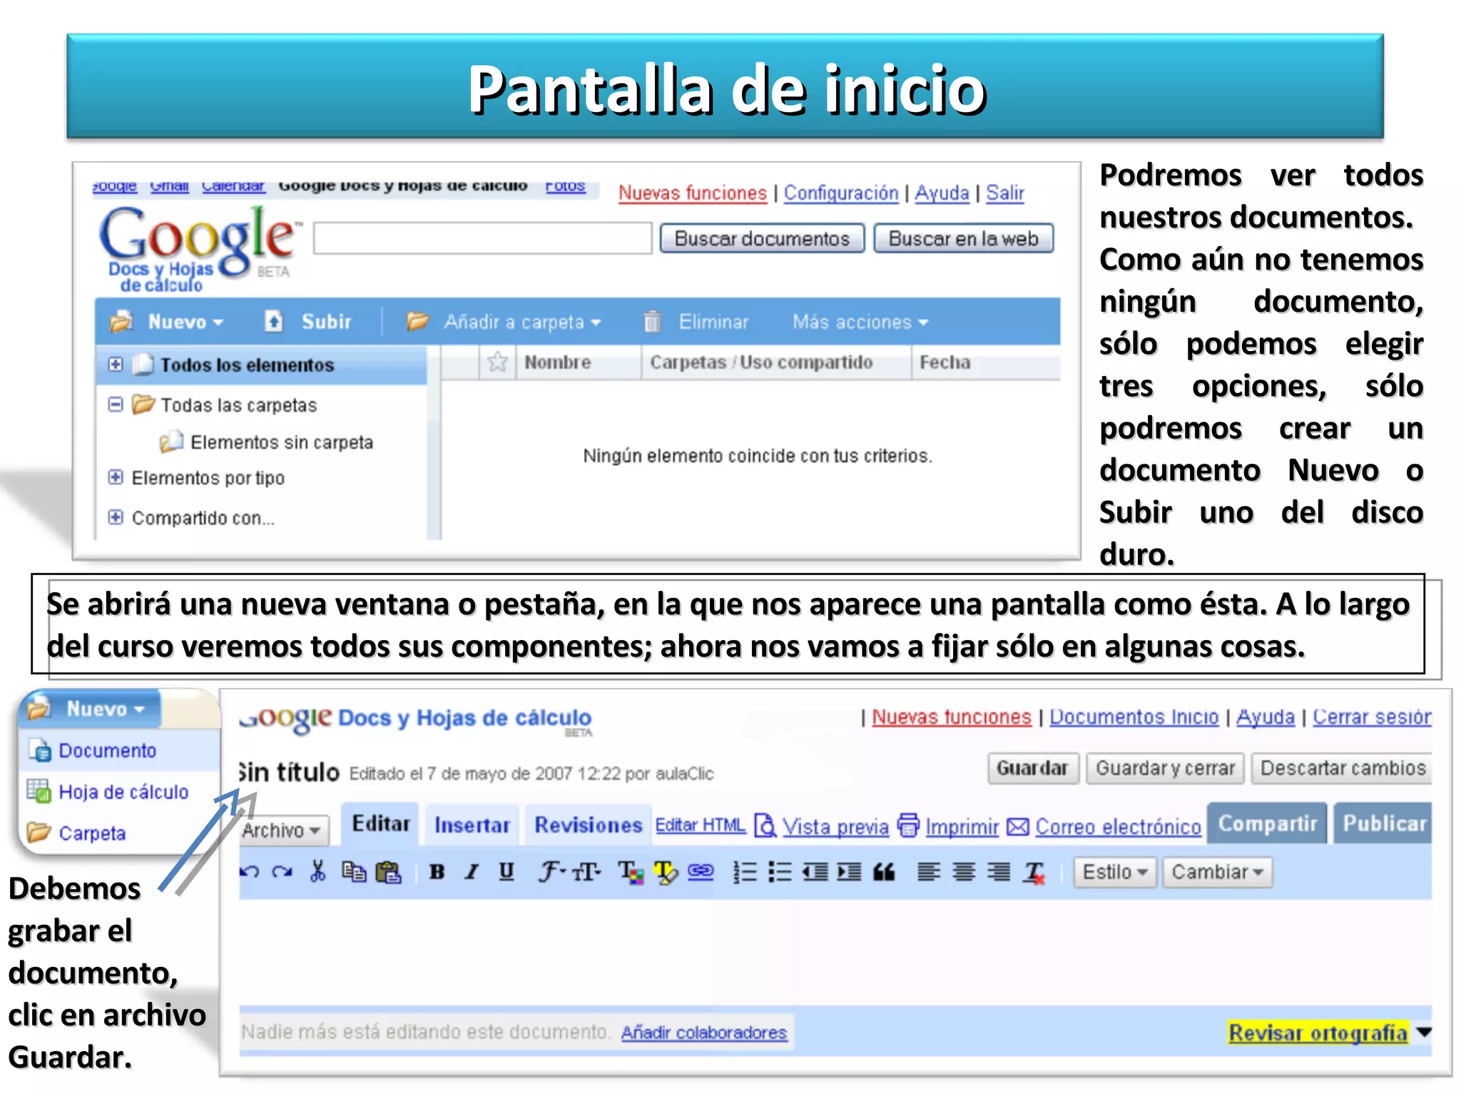Image resolution: width=1461 pixels, height=1096 pixels.
Task: Click the Añadir colaboradores link
Action: point(704,1032)
